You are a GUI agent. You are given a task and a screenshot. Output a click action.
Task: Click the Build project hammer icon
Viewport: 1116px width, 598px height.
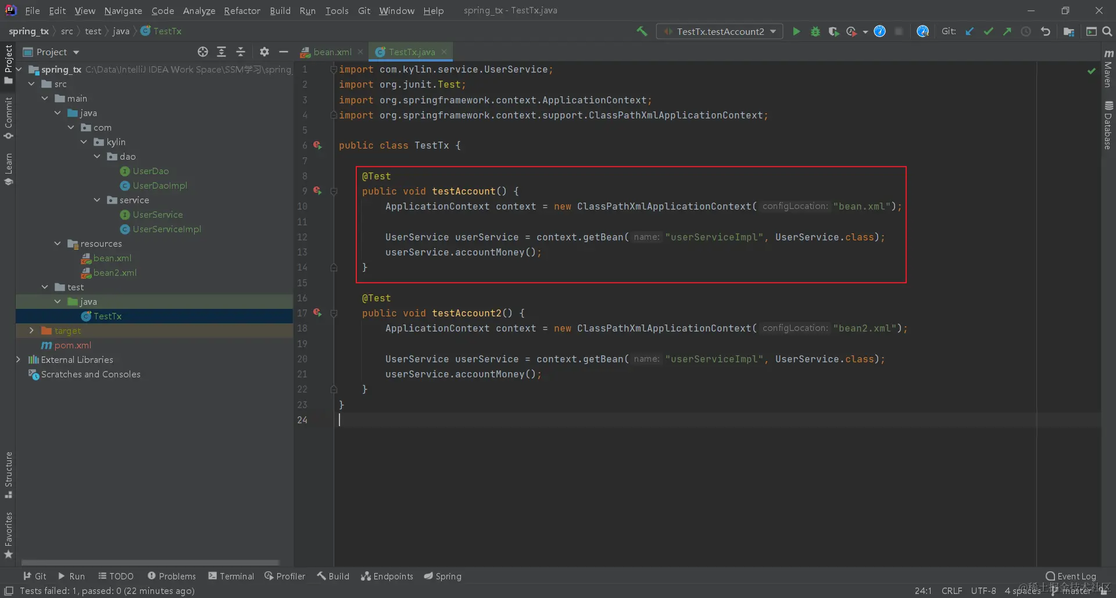[x=642, y=31]
